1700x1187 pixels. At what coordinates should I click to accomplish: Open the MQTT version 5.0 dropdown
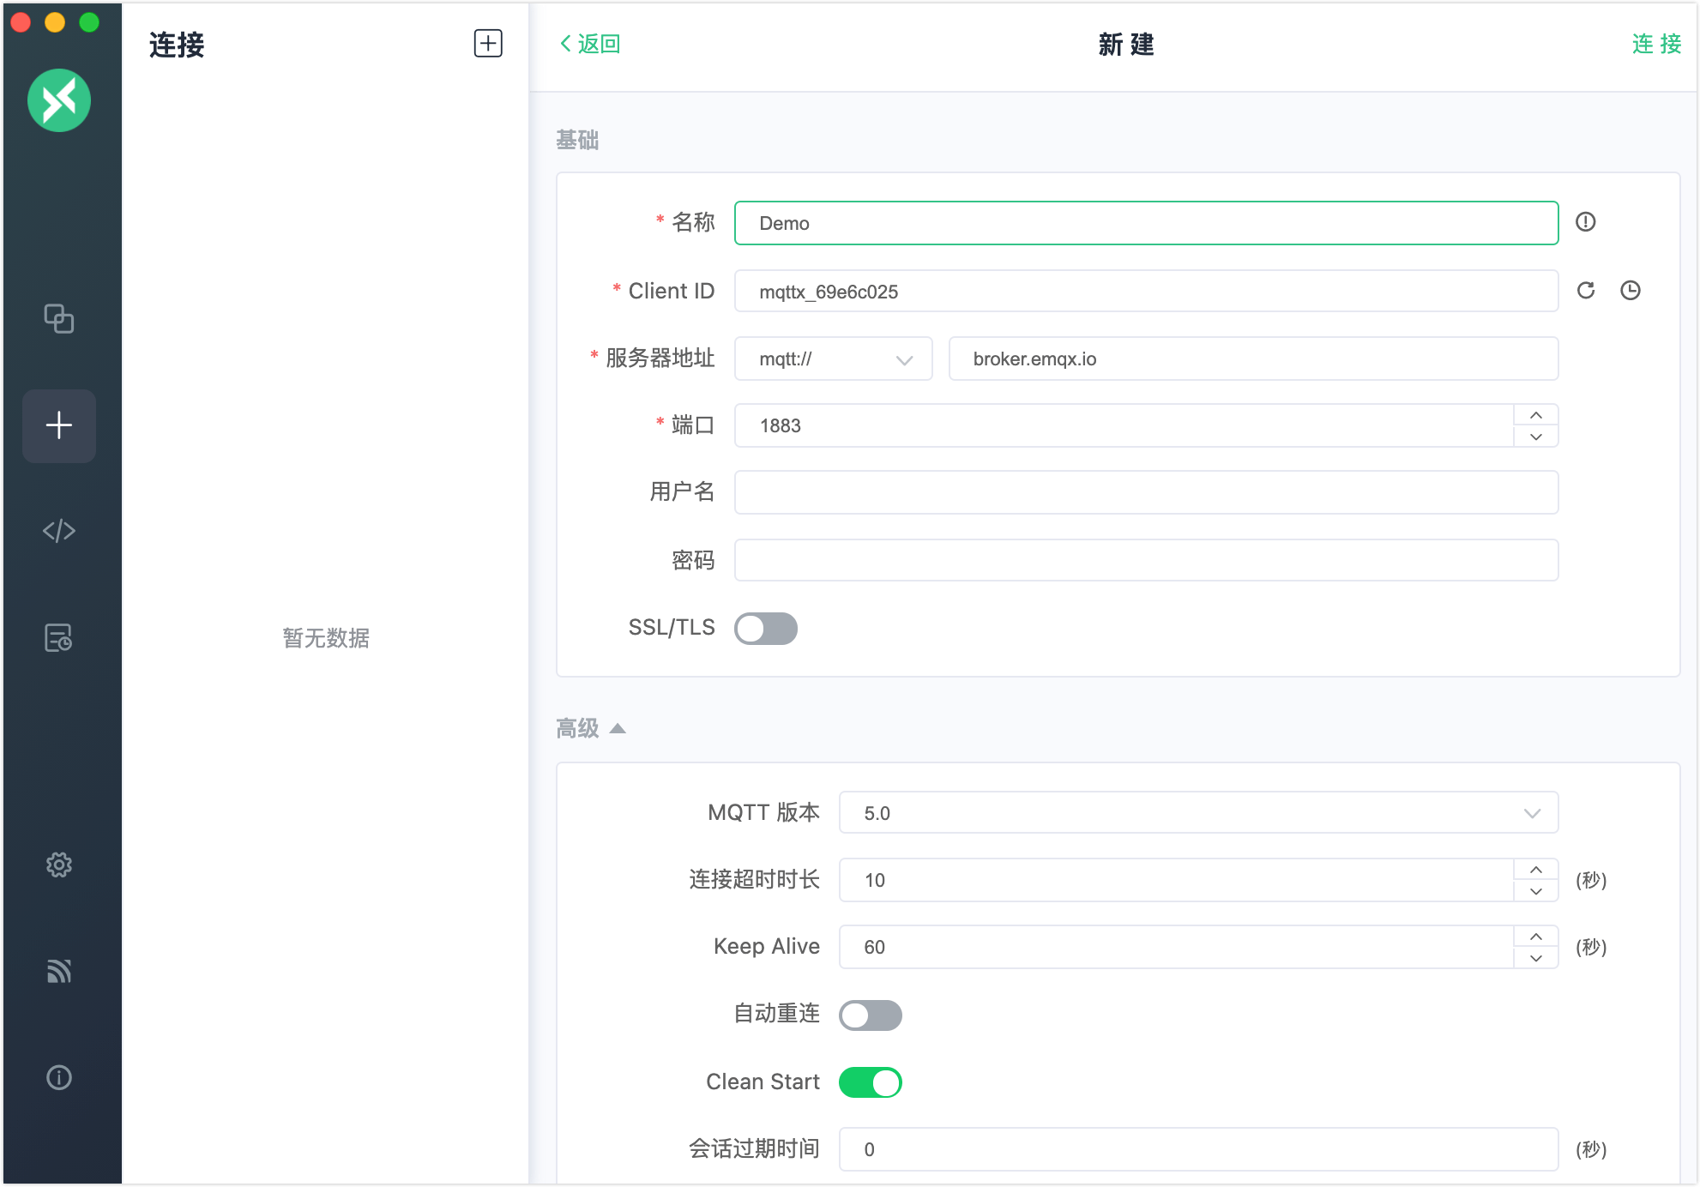click(x=1197, y=813)
